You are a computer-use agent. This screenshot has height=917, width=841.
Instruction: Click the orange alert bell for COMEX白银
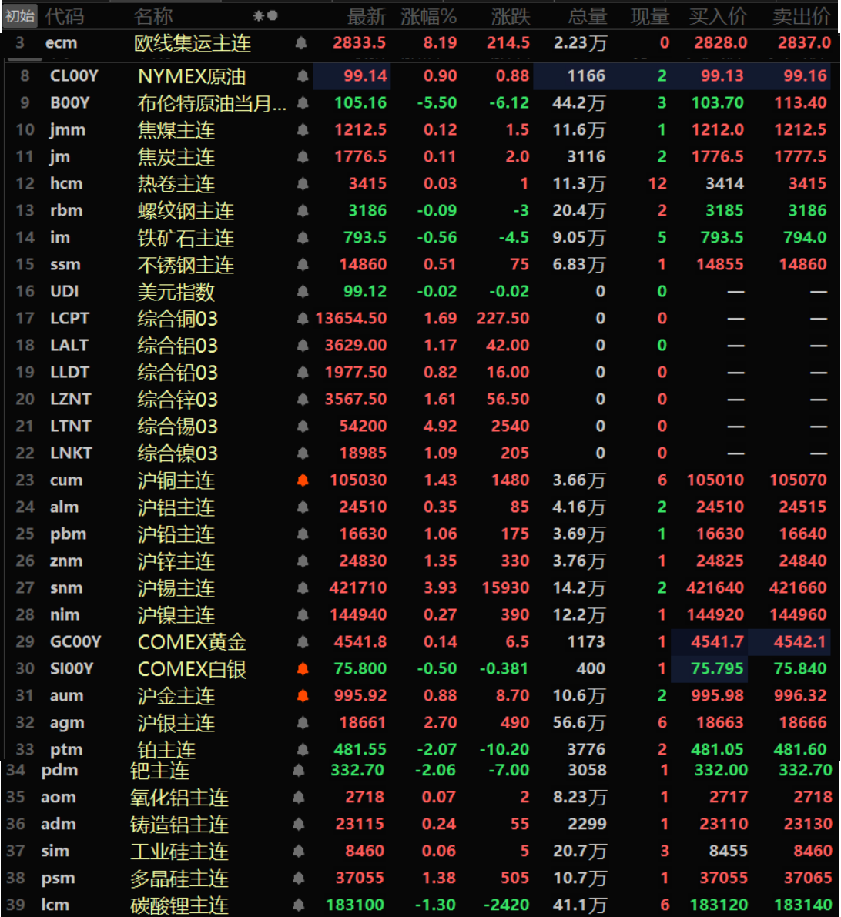[x=303, y=668]
